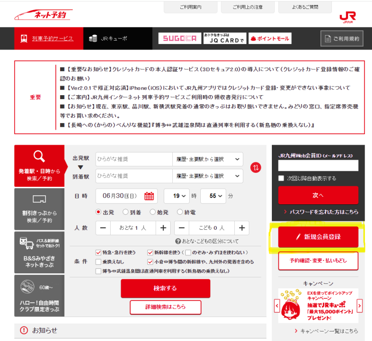Viewport: 372px width, 341px height.
Task: Open notice about 3Dセキュア2.0 導入
Action: (210, 74)
